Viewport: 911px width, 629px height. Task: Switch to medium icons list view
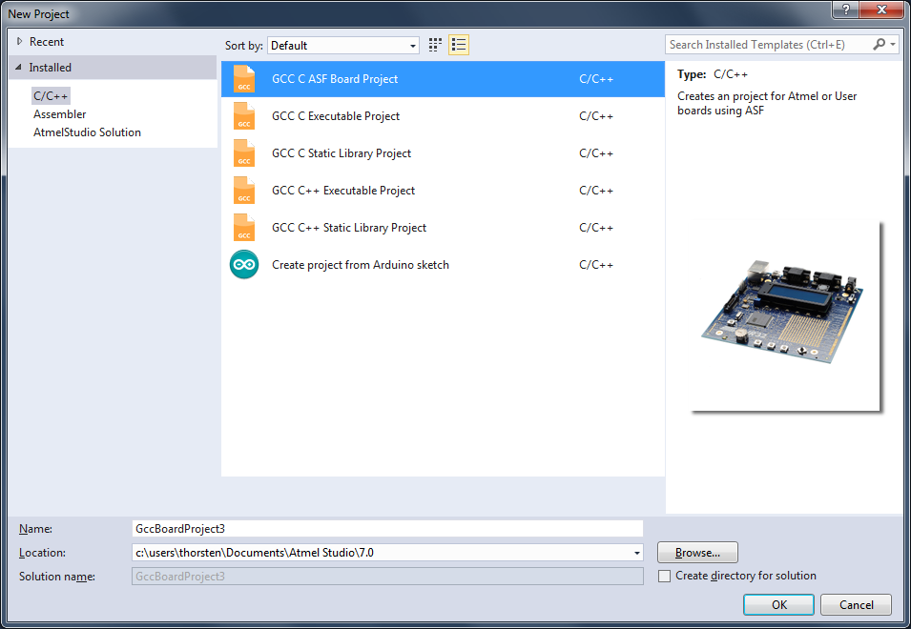tap(459, 45)
